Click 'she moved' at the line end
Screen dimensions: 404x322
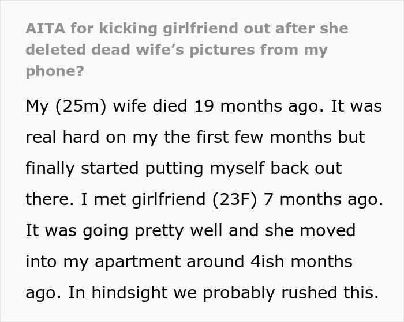(x=311, y=230)
